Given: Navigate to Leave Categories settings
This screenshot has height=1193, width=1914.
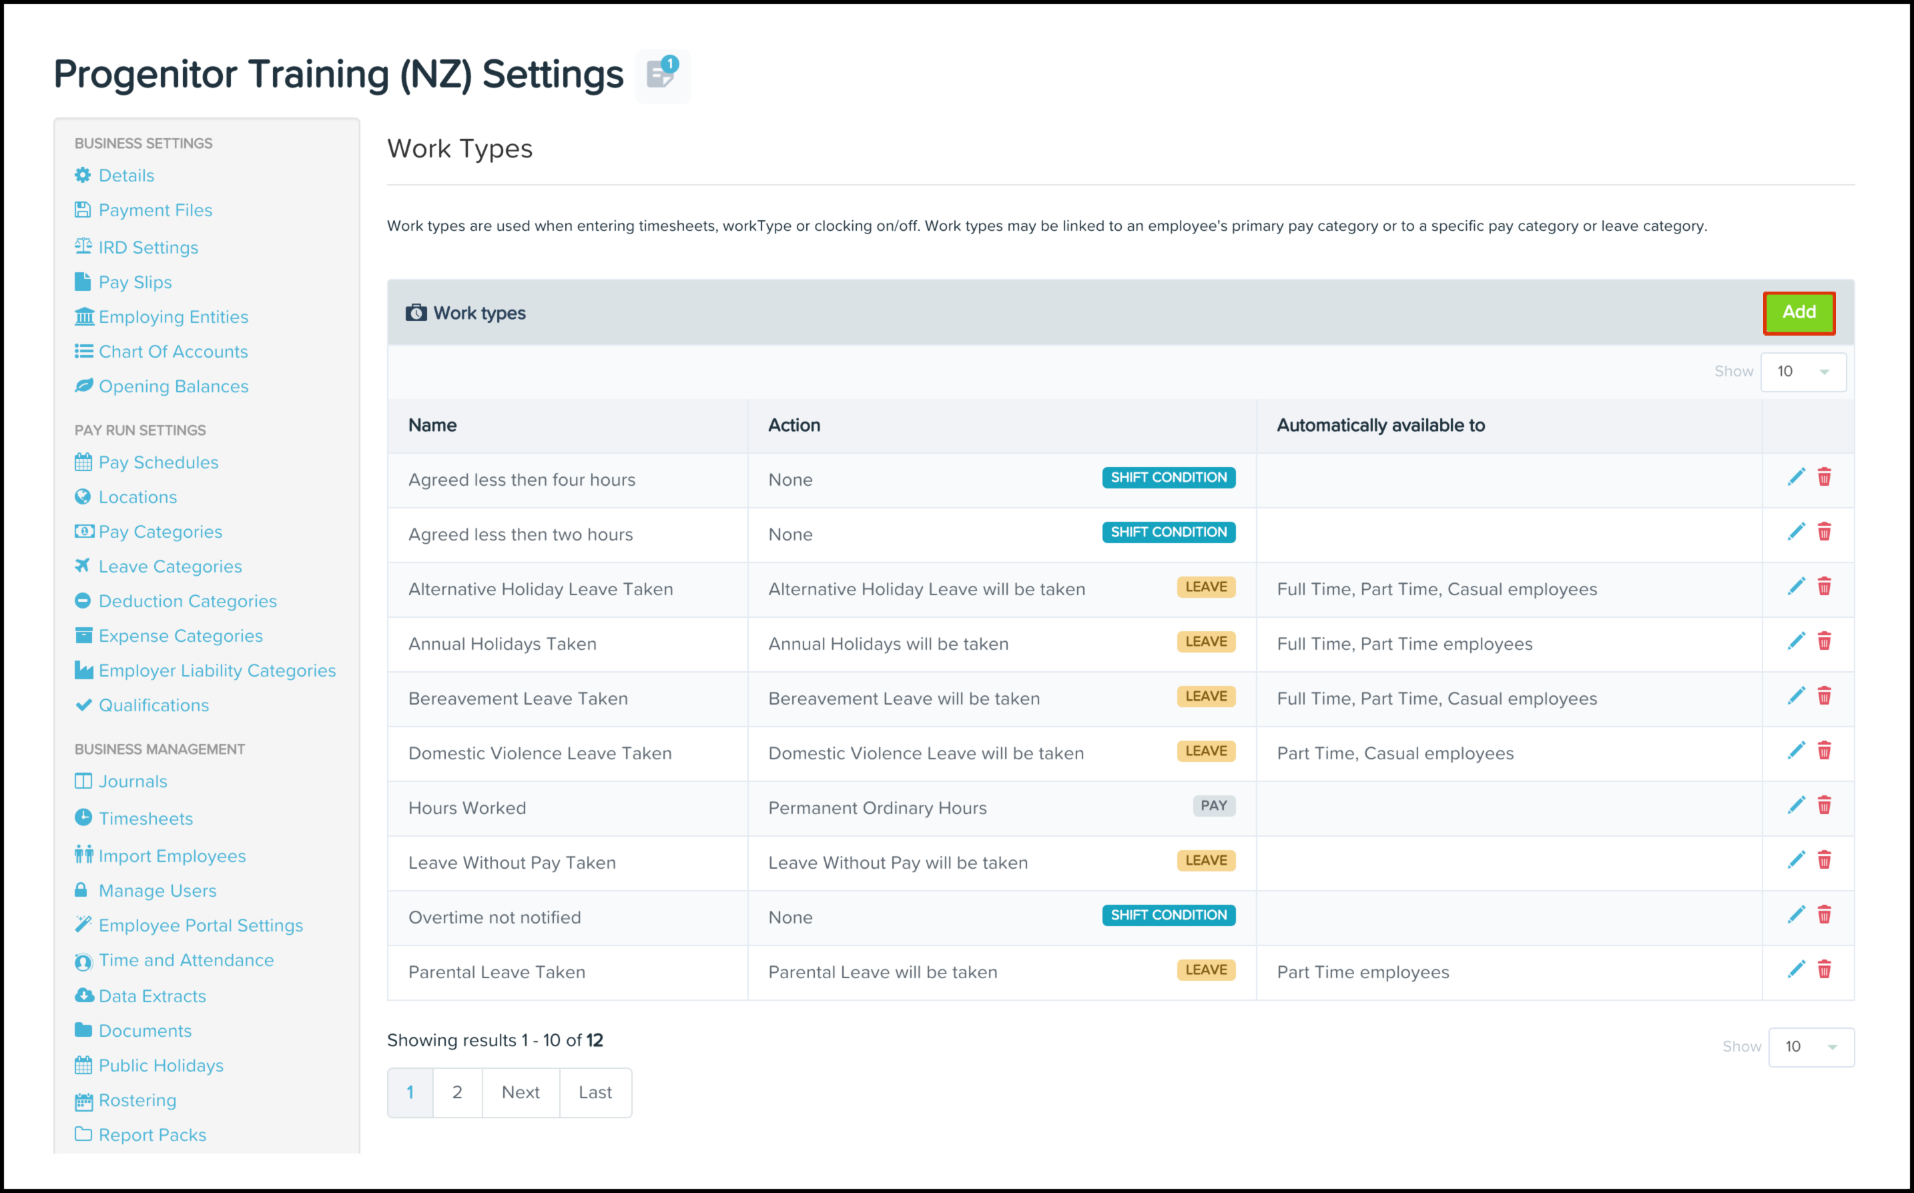Looking at the screenshot, I should coord(170,566).
